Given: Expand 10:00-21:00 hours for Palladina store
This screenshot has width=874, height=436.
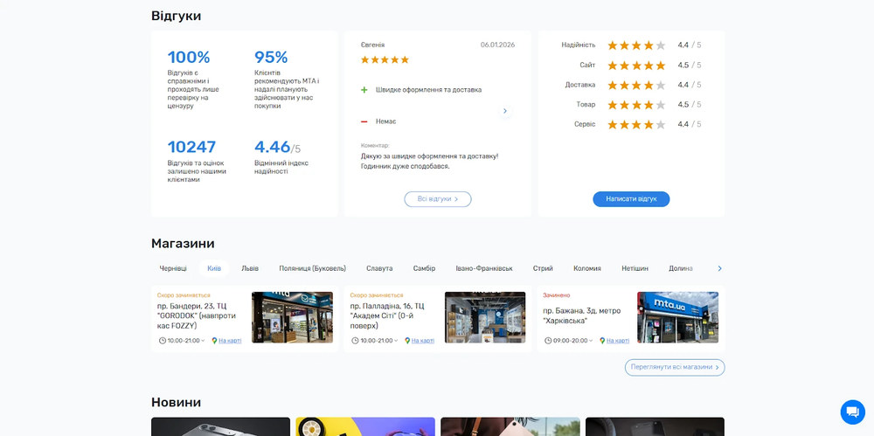Looking at the screenshot, I should [x=378, y=341].
